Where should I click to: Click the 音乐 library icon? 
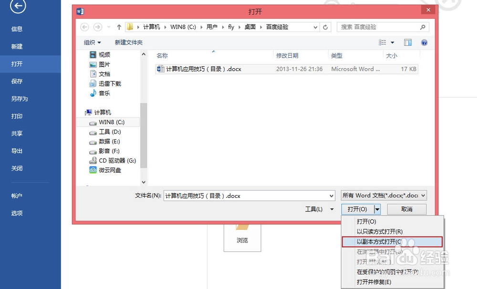[93, 93]
